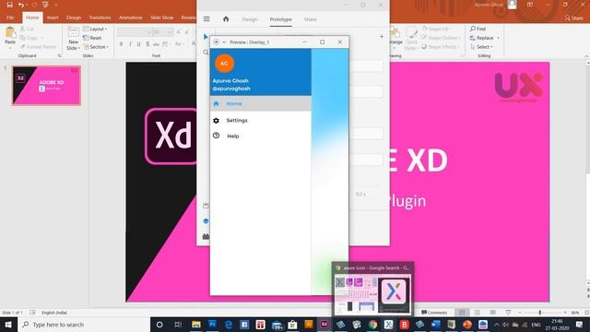The width and height of the screenshot is (590, 332).
Task: Underline the selected text
Action: pyautogui.click(x=139, y=44)
